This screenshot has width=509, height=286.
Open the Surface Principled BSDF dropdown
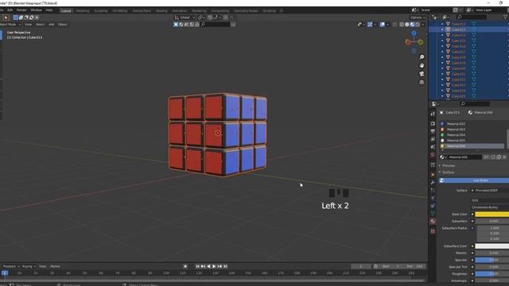pos(490,191)
